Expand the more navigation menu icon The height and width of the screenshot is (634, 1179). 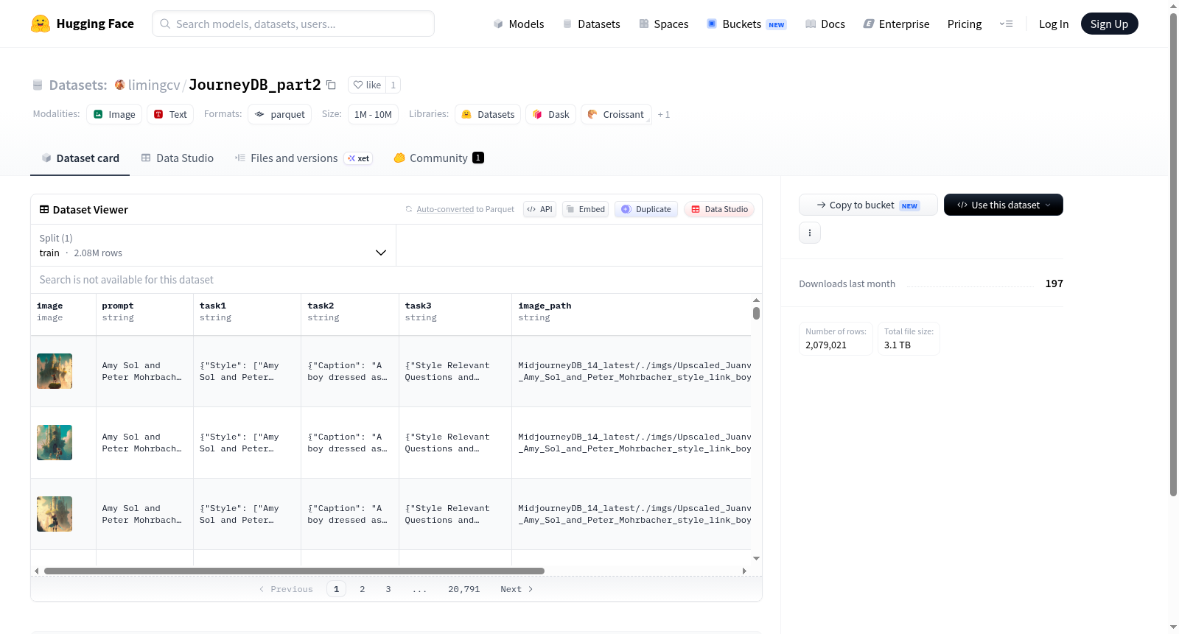point(1006,24)
